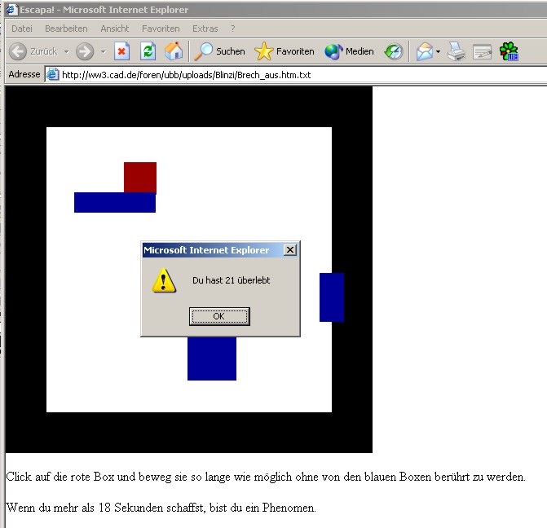Open the Datei menu
This screenshot has height=528, width=547.
22,29
